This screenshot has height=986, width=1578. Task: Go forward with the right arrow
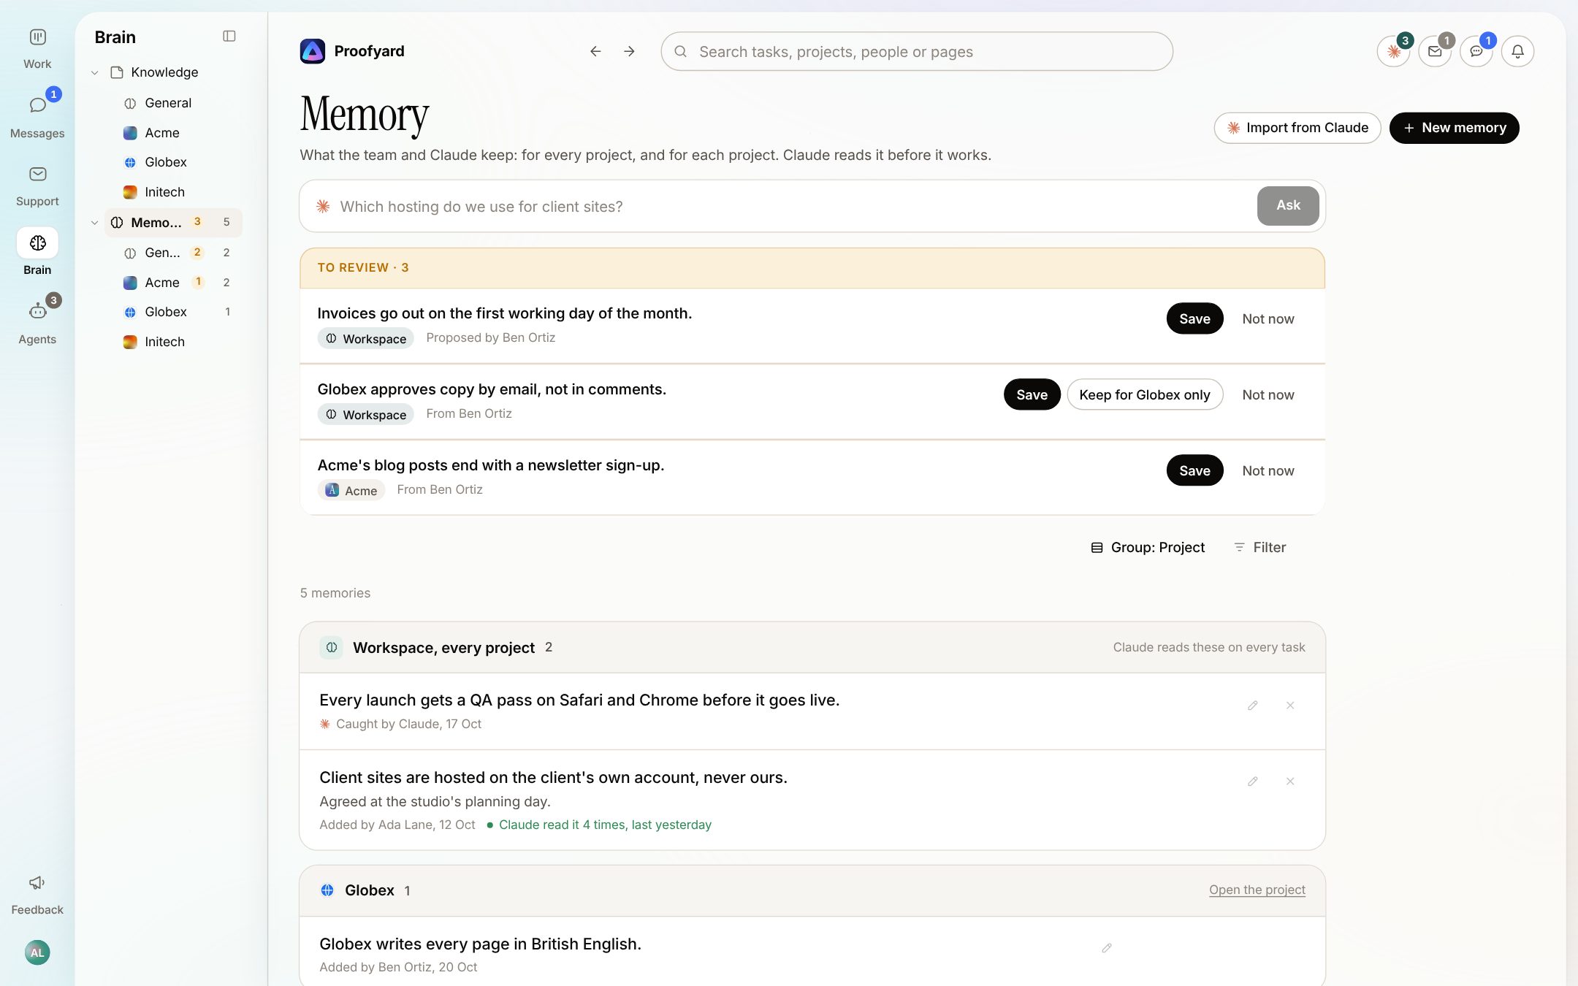pyautogui.click(x=629, y=51)
